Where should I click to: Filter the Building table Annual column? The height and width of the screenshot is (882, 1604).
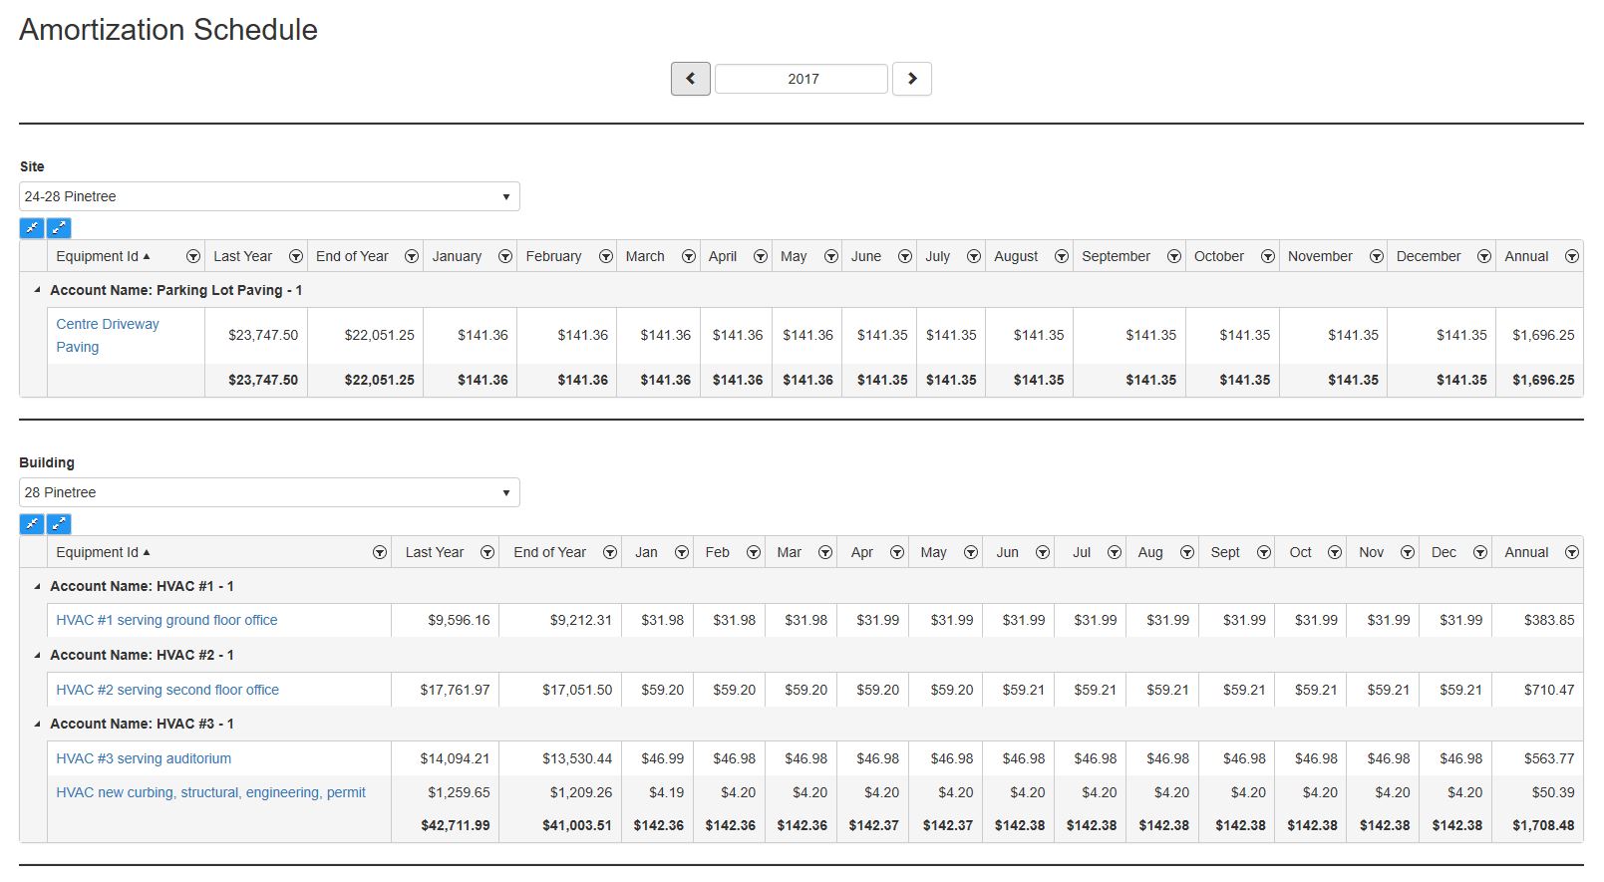[1572, 552]
